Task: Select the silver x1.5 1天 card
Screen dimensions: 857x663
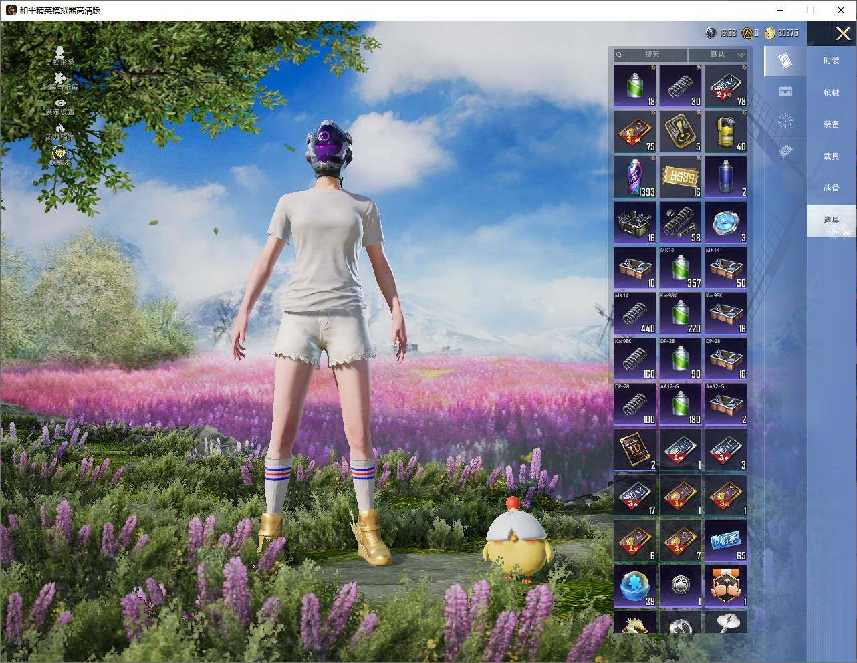Action: [681, 450]
